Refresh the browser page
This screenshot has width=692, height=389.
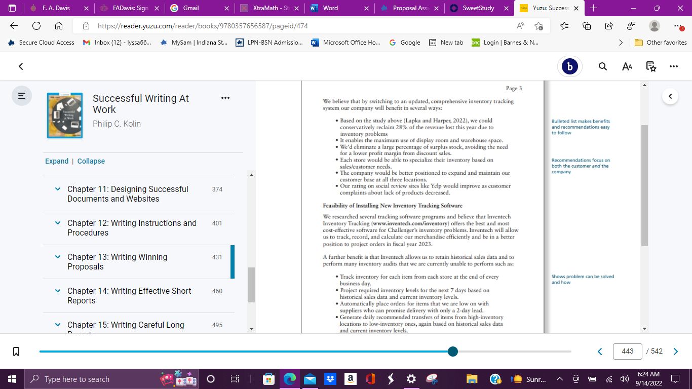36,26
